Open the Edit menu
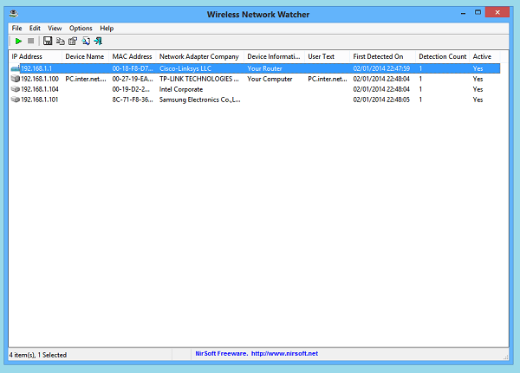 click(x=35, y=29)
